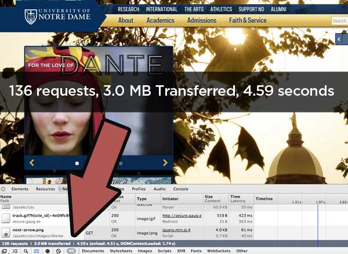Click the track.gif file thumbnail icon
This screenshot has width=348, height=254.
[6, 218]
